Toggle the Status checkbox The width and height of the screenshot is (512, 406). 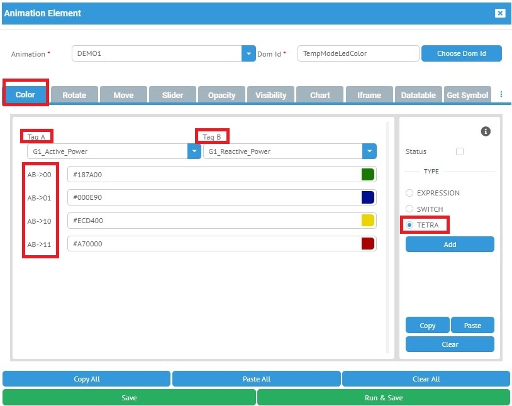pos(460,151)
